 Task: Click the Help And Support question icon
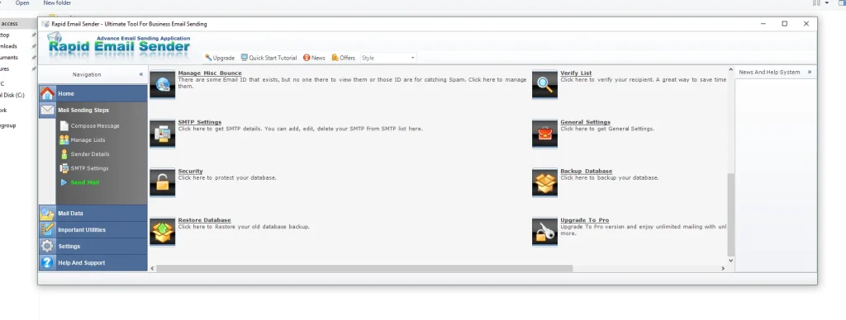click(x=47, y=263)
